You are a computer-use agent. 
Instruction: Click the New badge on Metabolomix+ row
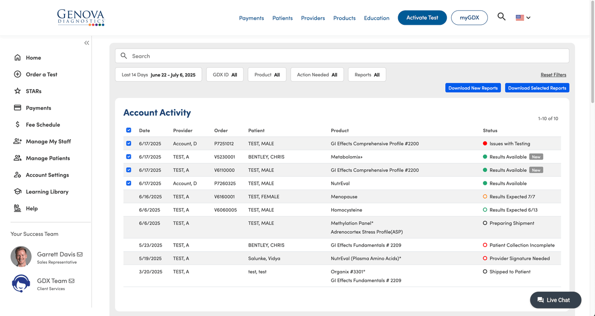[536, 157]
